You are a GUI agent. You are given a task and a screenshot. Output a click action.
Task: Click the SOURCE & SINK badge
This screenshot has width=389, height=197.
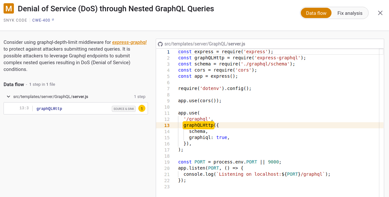coord(124,109)
